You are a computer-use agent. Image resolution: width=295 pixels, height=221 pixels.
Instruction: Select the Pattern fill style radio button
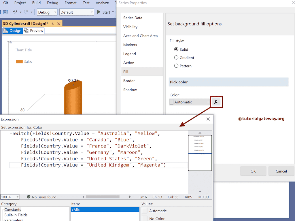(x=176, y=66)
